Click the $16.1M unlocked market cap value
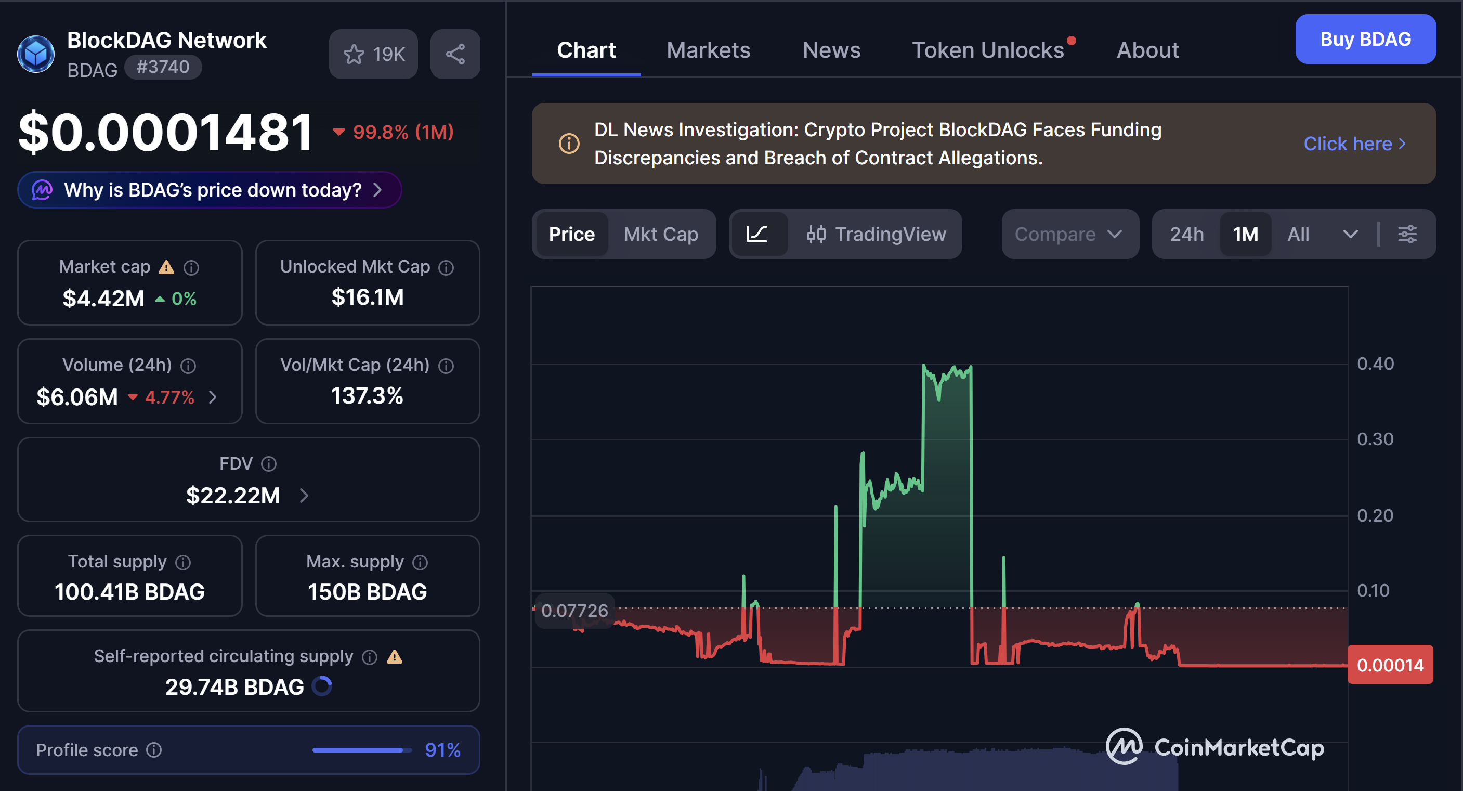This screenshot has width=1463, height=791. 368,297
